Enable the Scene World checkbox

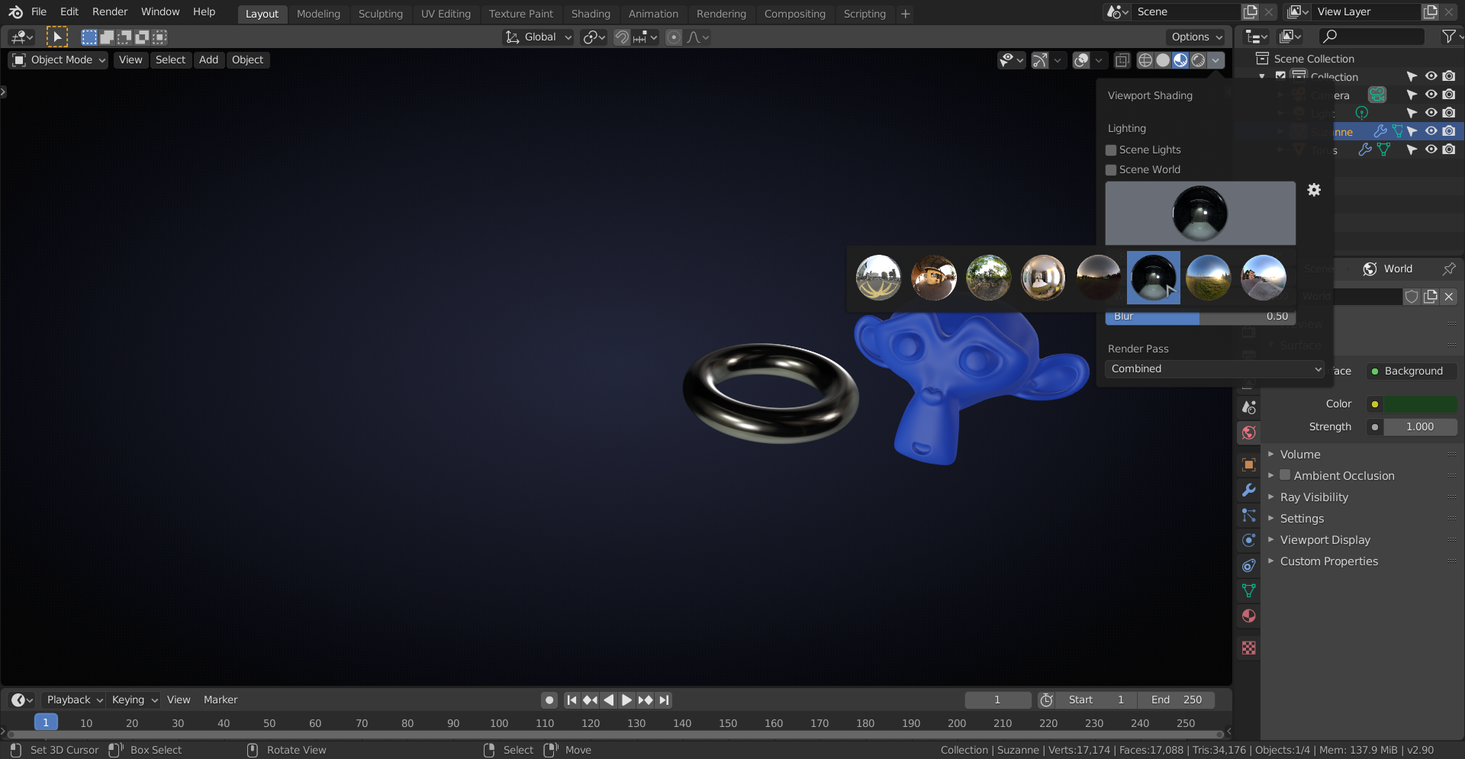coord(1111,170)
